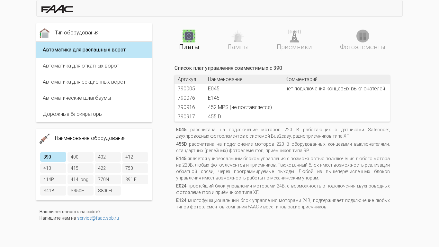
Task: Click the garage icon beside Тип оборудования
Action: (x=45, y=33)
